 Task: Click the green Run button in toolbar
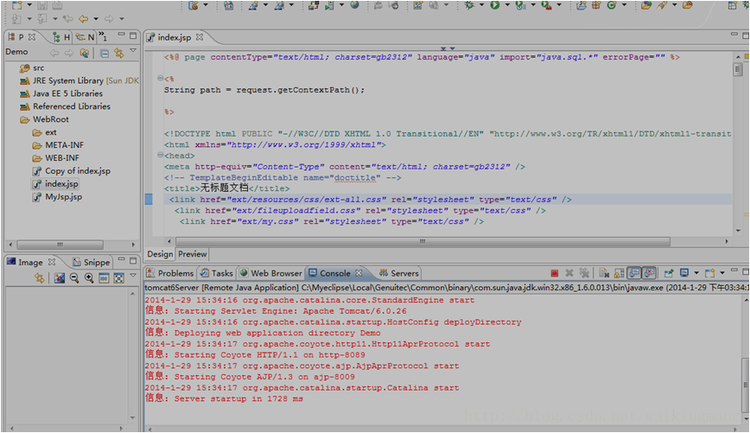(495, 5)
